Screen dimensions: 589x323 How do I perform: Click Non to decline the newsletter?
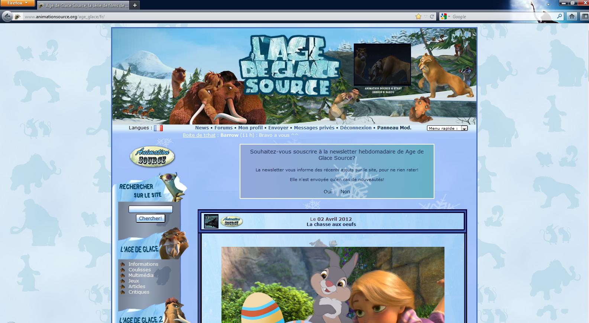[x=345, y=191]
